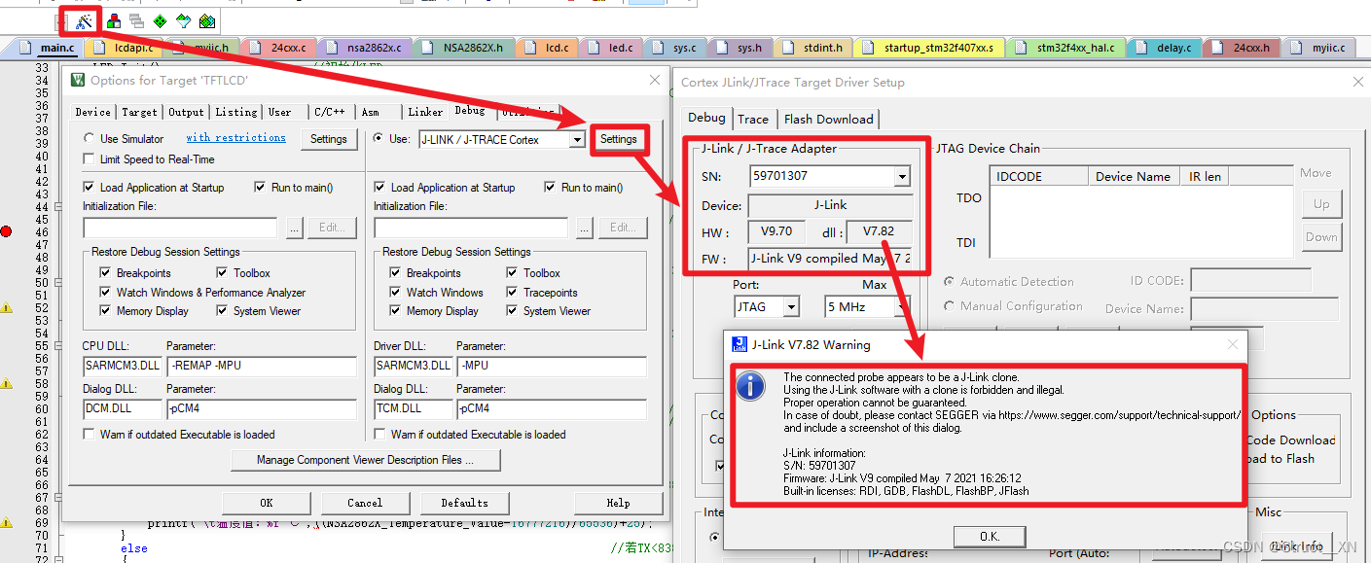Toggle the Tracepoints checkbox in Driver settings
Image resolution: width=1371 pixels, height=563 pixels.
point(510,292)
